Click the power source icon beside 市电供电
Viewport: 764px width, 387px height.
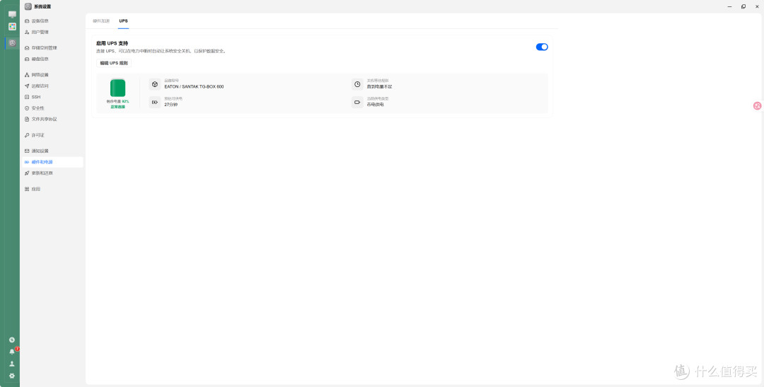[x=357, y=102]
